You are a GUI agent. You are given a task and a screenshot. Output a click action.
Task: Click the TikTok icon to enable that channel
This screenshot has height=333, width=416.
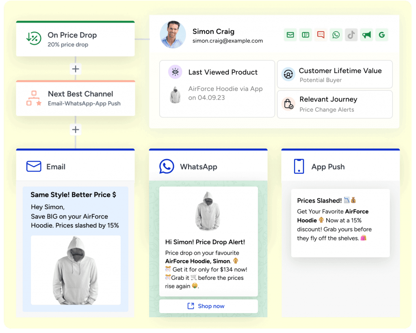tap(351, 35)
